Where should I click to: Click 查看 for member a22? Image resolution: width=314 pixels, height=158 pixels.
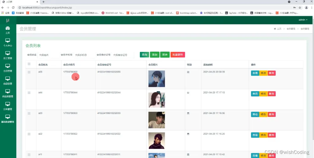tap(255, 135)
